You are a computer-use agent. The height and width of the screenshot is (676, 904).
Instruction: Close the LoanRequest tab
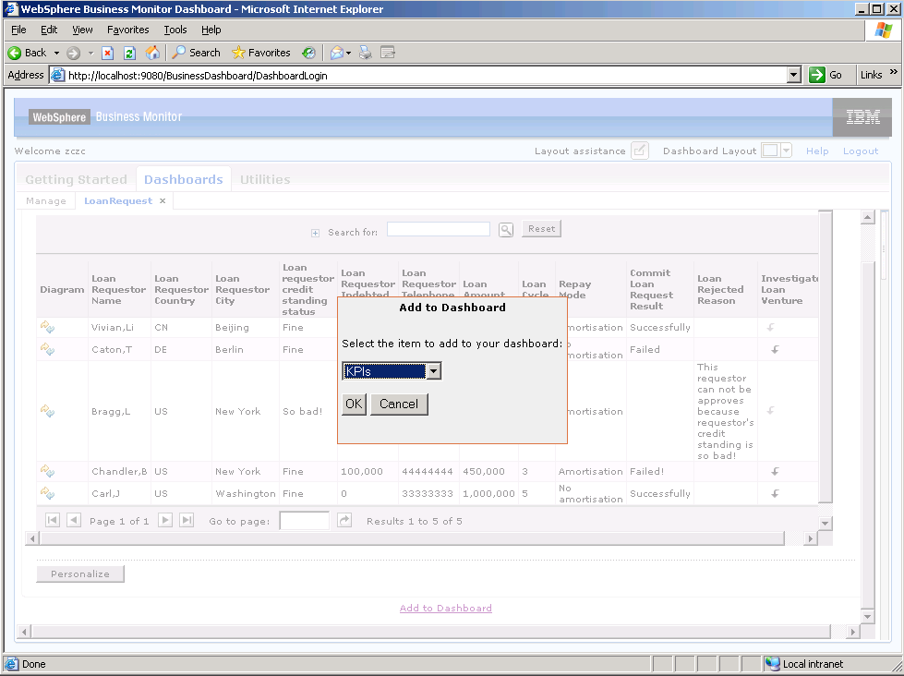(163, 200)
